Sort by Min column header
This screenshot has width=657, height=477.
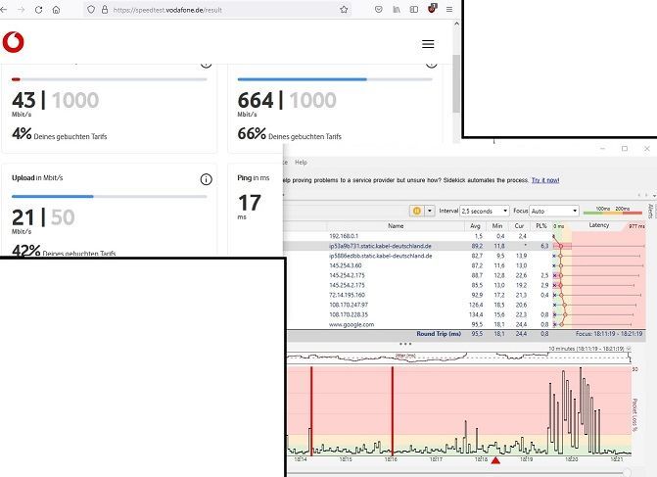pos(497,226)
